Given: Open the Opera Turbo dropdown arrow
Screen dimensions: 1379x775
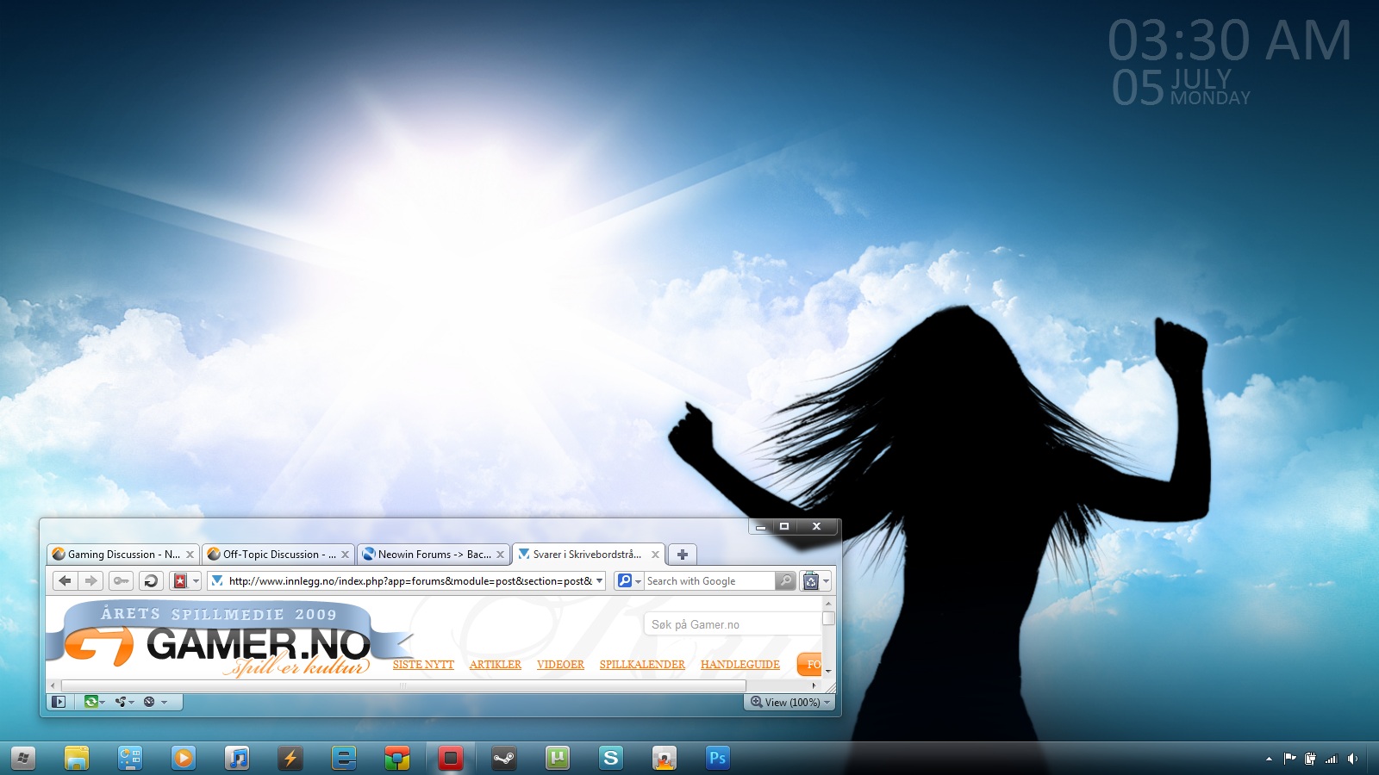Looking at the screenshot, I should pos(164,702).
